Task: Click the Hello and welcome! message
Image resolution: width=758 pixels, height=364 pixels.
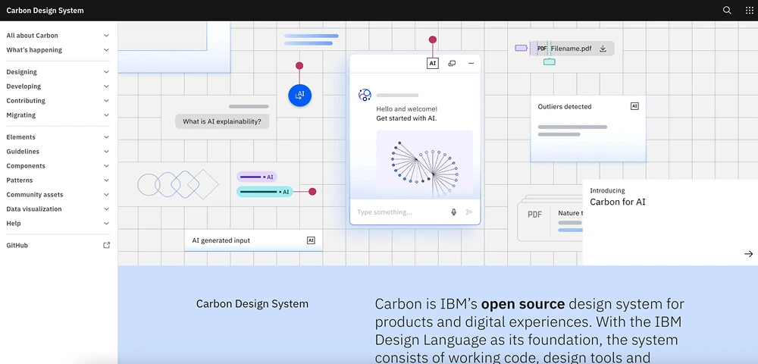Action: click(406, 109)
